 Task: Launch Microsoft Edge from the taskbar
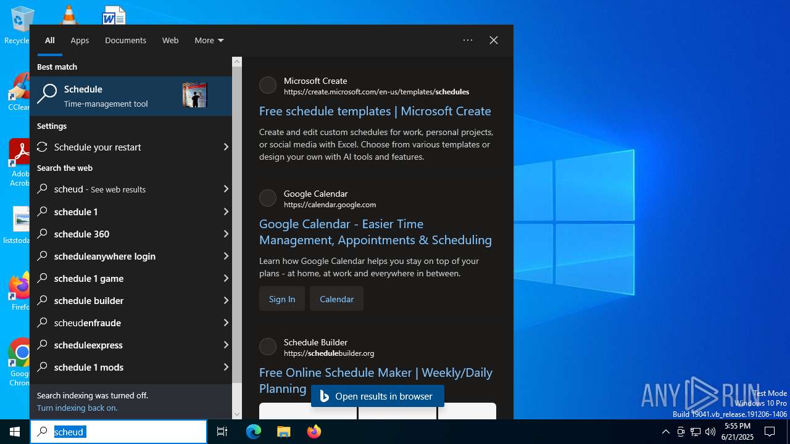pyautogui.click(x=254, y=432)
